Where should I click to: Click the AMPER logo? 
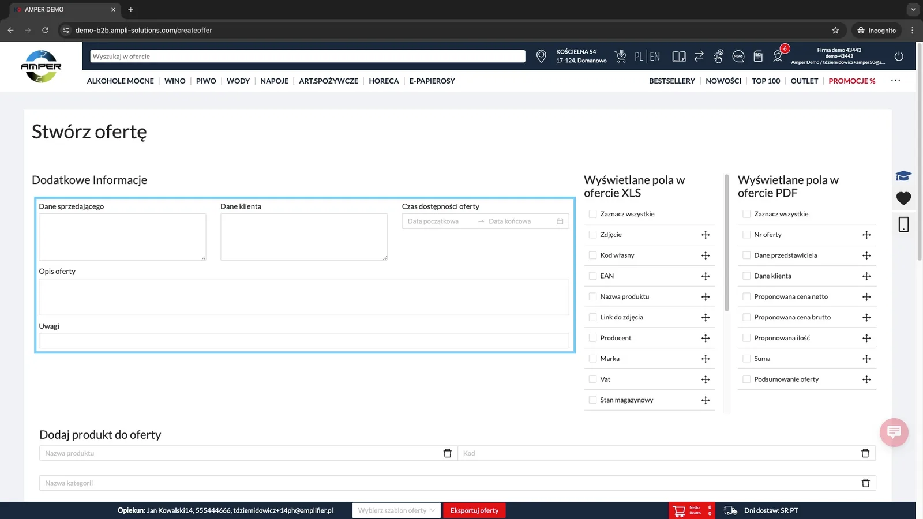[x=41, y=66]
